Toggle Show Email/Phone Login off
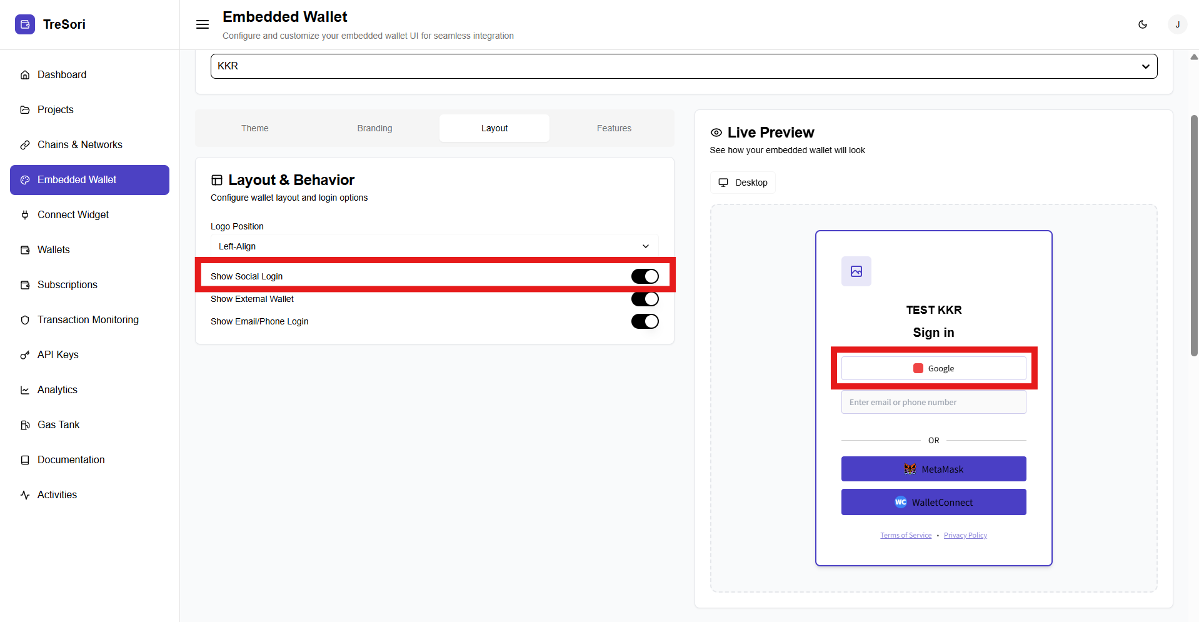Screen dimensions: 1199x622 645,321
